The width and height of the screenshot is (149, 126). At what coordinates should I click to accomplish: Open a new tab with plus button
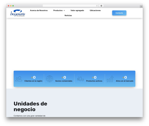coord(141,7)
